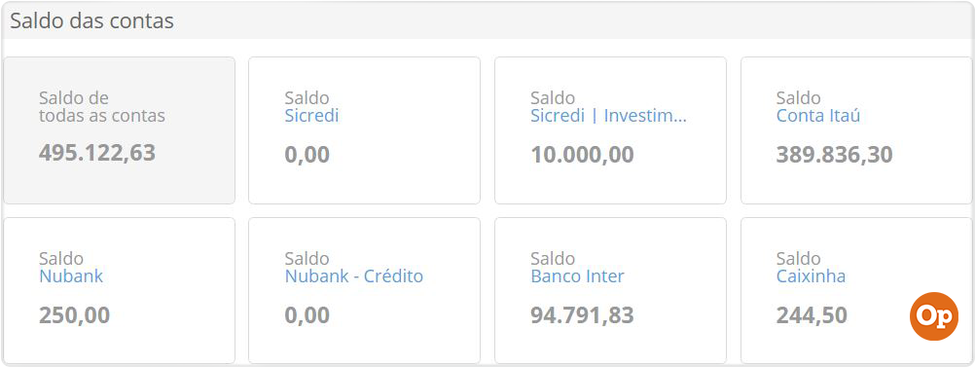Click the Sicredi card's 0,00 balance
Screen dimensions: 975x367
(307, 154)
